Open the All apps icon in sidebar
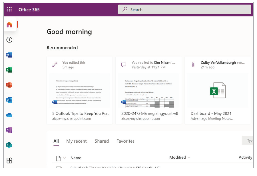Screen dimensions: 257x176 [x=9, y=160]
